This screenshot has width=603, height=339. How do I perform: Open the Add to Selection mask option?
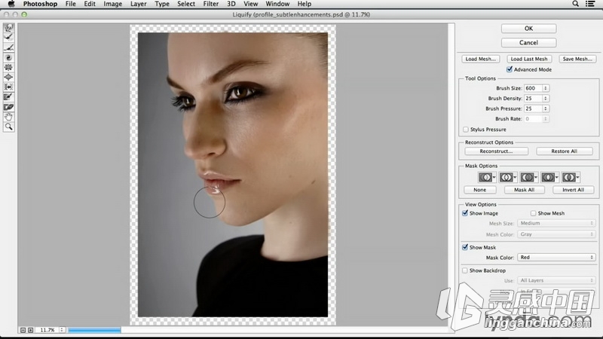(507, 177)
